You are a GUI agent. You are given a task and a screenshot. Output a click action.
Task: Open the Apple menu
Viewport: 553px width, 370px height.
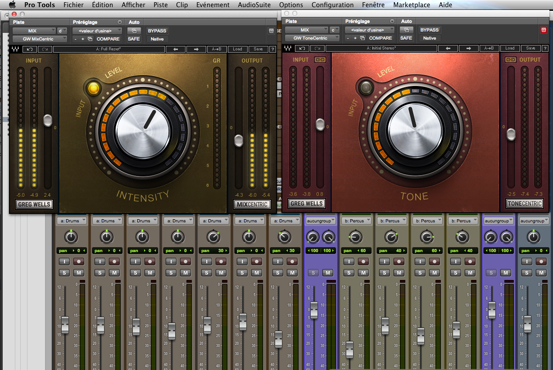click(x=12, y=5)
